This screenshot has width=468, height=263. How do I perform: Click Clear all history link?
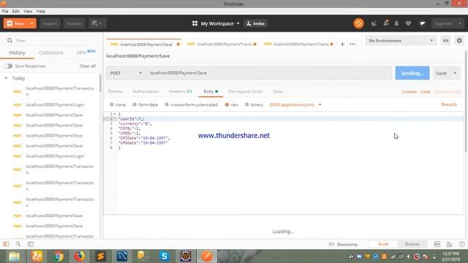[x=88, y=66]
